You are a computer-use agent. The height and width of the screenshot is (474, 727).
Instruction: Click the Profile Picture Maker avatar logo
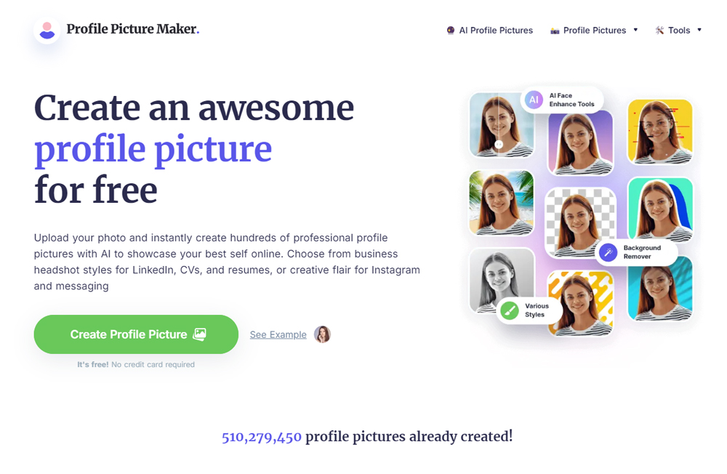coord(47,30)
